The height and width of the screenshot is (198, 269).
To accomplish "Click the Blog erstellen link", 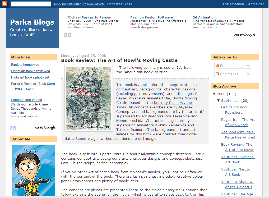I will [233, 4].
